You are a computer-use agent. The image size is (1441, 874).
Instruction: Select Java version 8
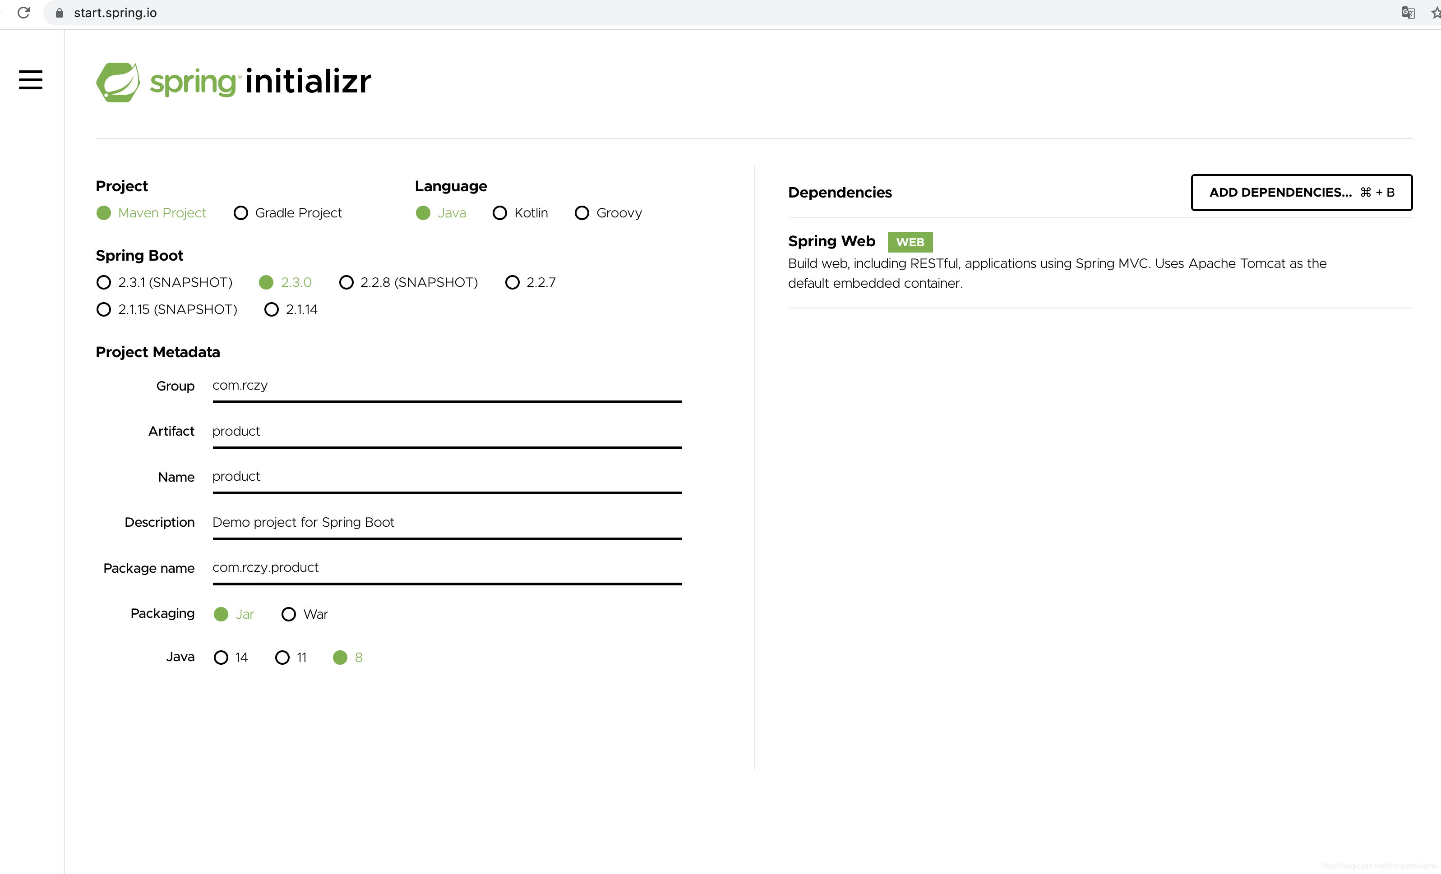pyautogui.click(x=348, y=657)
